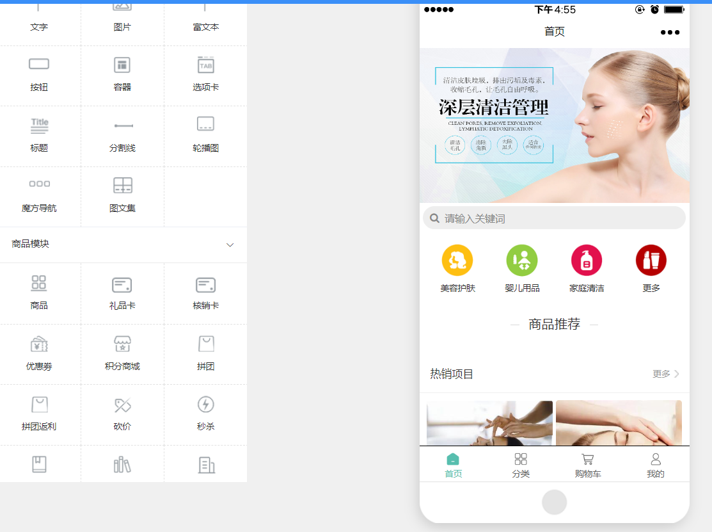The width and height of the screenshot is (712, 532).
Task: Open the 美容护肤 category icon
Action: pos(457,261)
